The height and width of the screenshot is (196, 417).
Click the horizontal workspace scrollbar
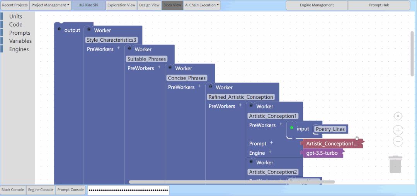pyautogui.click(x=231, y=182)
